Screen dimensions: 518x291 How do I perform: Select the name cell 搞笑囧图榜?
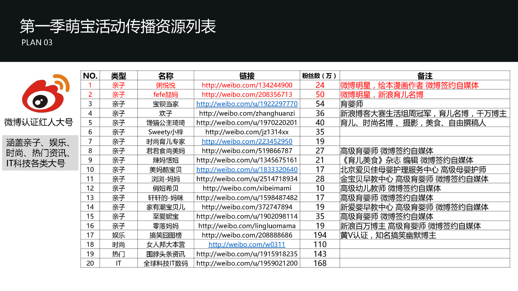pyautogui.click(x=166, y=235)
